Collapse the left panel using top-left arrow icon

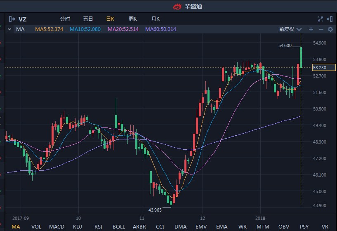tap(11, 19)
